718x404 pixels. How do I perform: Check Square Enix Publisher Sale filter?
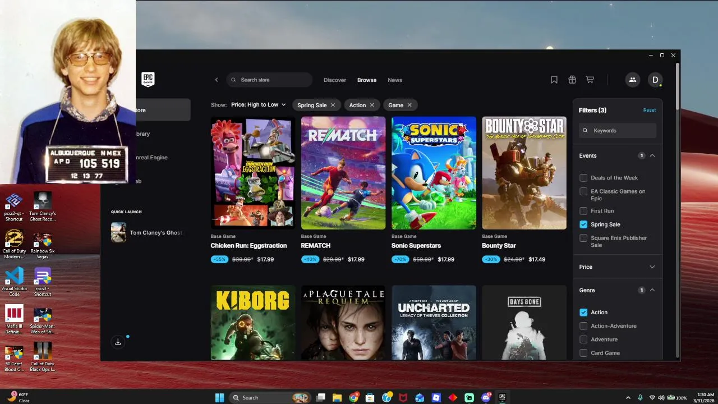(583, 238)
